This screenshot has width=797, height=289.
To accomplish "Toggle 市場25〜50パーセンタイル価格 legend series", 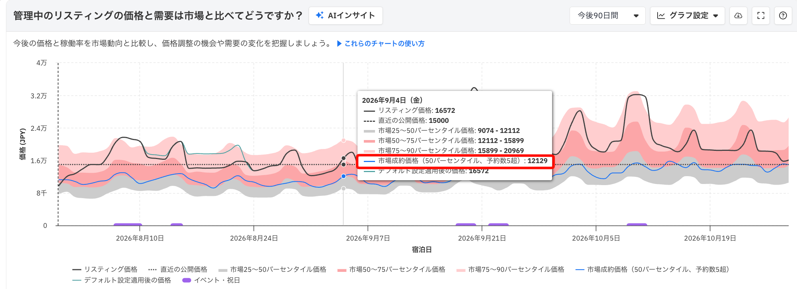I will click(273, 269).
